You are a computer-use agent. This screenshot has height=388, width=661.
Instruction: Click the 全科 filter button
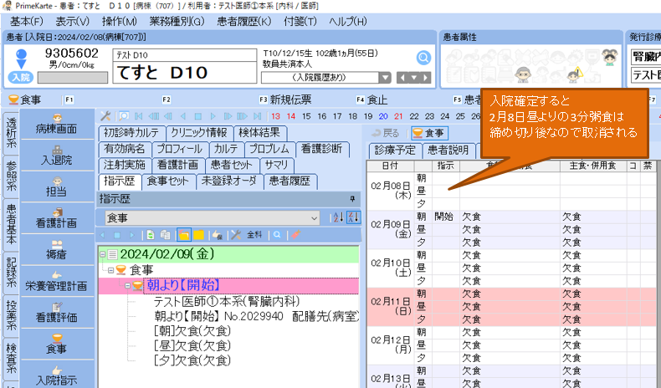click(254, 235)
